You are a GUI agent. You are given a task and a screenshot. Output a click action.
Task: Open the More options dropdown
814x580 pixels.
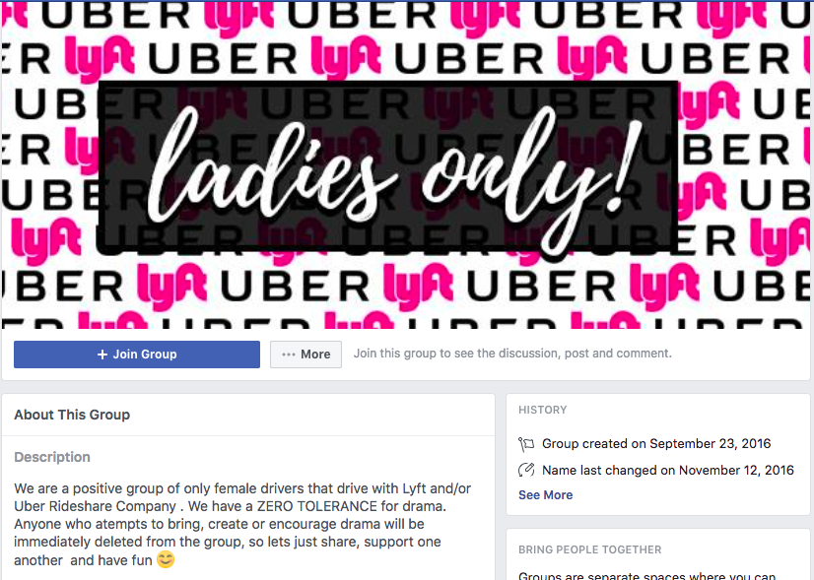[305, 354]
